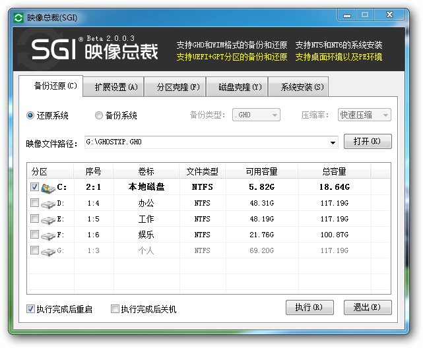Switch to the 备份还原(C) tab
This screenshot has height=348, width=423.
51,86
